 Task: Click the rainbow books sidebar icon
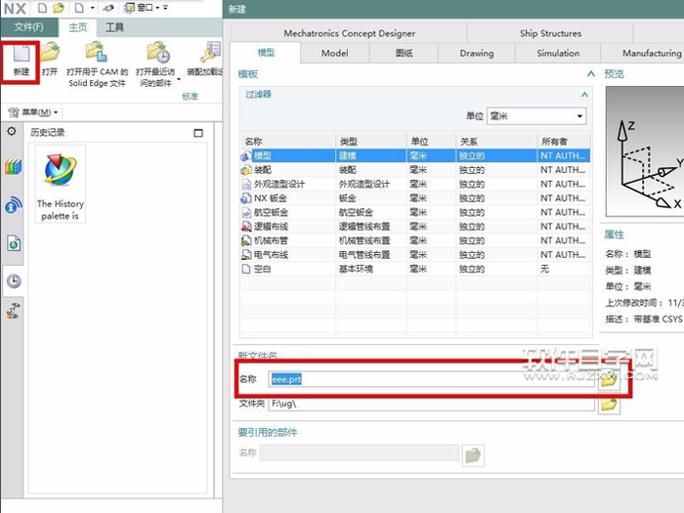[x=13, y=167]
